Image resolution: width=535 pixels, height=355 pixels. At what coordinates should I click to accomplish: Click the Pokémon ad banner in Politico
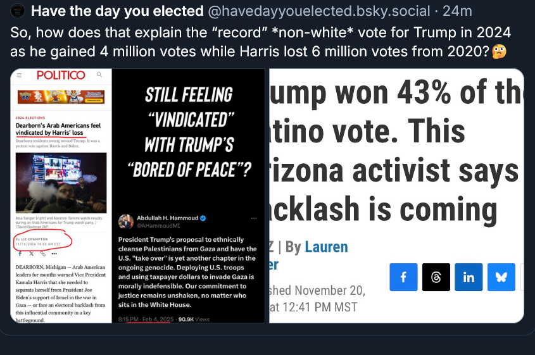tap(61, 97)
